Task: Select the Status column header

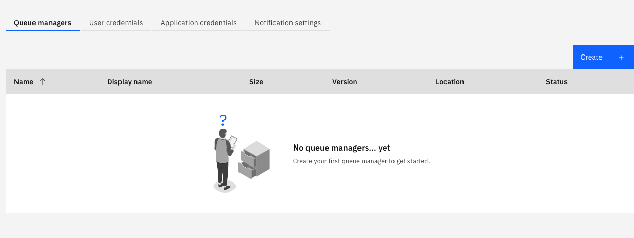Action: (x=557, y=82)
